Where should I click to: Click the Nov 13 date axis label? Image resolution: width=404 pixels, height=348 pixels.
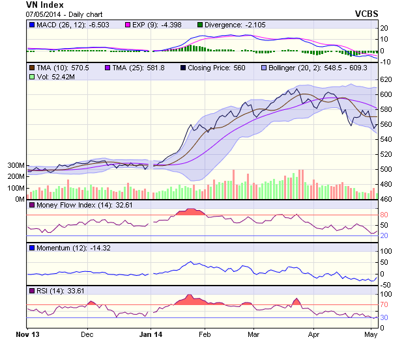pos(27,334)
